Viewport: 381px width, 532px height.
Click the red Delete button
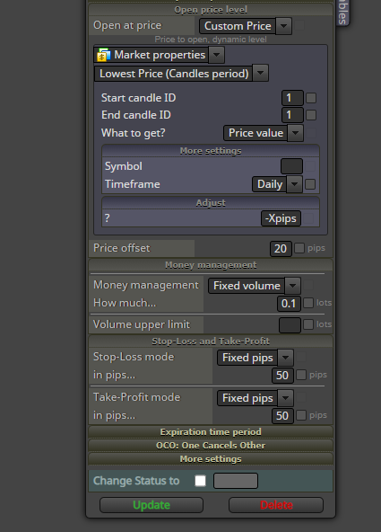(x=276, y=505)
